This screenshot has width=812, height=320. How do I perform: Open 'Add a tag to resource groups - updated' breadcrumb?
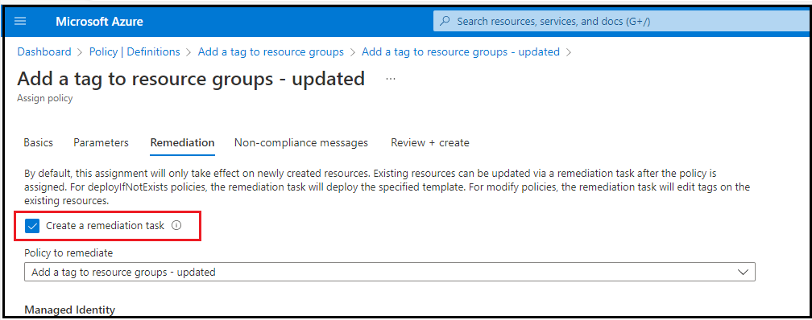pyautogui.click(x=461, y=51)
